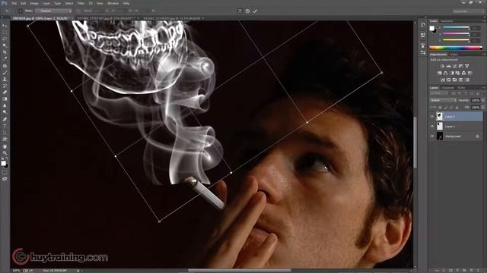Select the Move tool
Image resolution: width=487 pixels, height=273 pixels.
click(x=5, y=26)
